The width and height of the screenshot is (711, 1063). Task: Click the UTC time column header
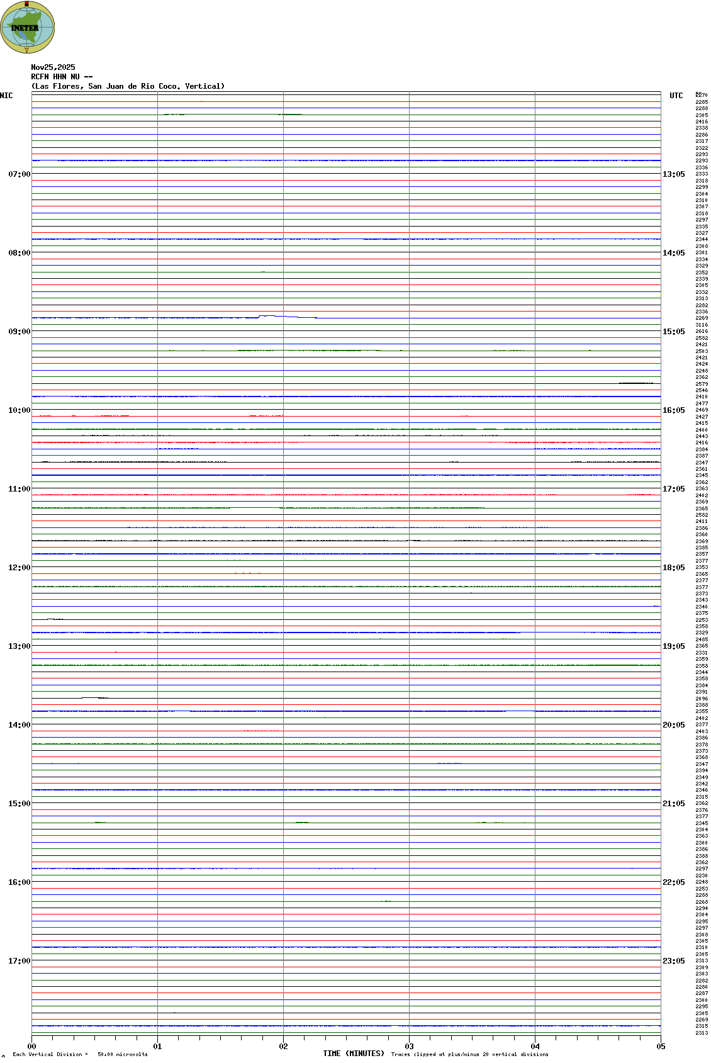[x=676, y=96]
